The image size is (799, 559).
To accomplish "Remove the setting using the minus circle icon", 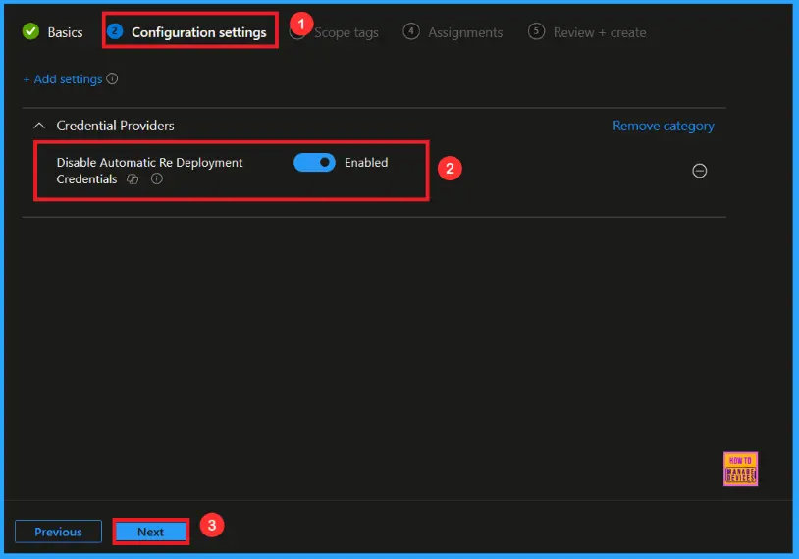I will tap(700, 171).
